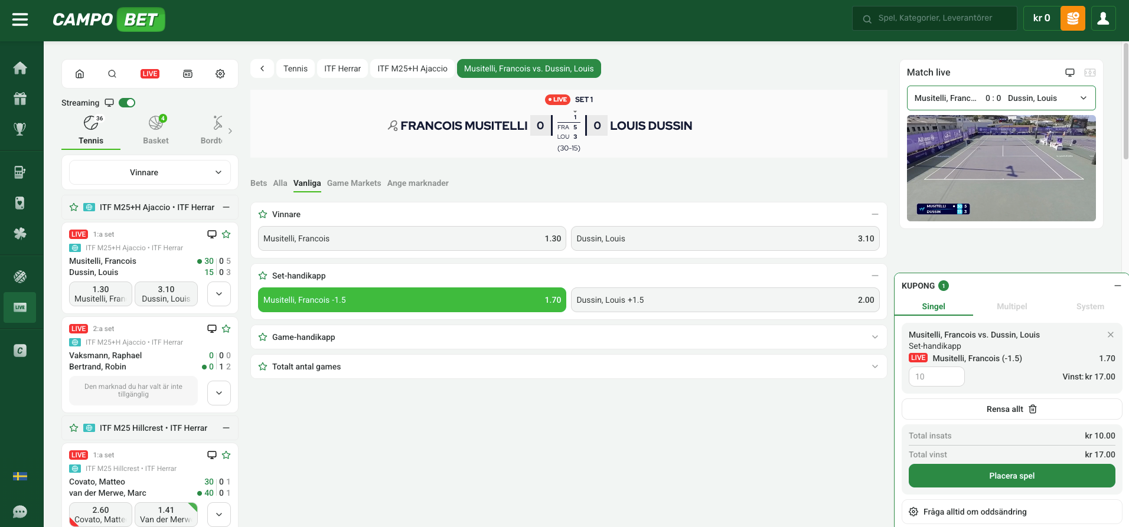The height and width of the screenshot is (527, 1129).
Task: Toggle the Streaming switch off
Action: coord(127,103)
